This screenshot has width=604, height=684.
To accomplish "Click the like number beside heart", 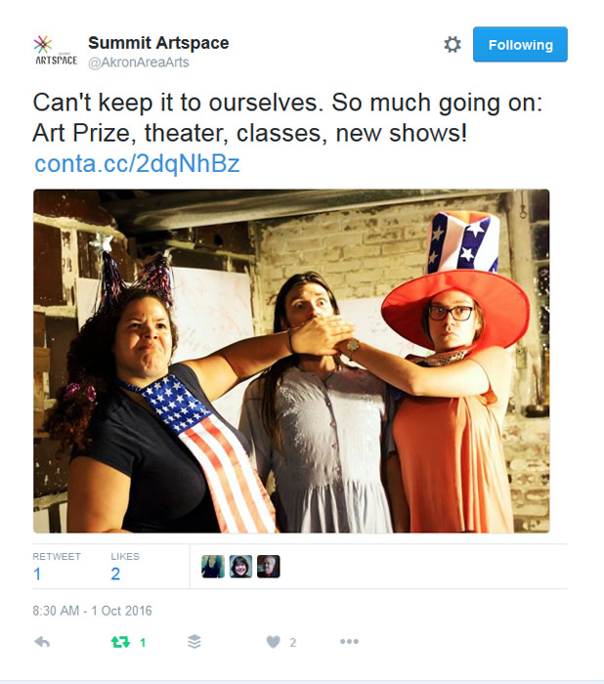I will 293,642.
